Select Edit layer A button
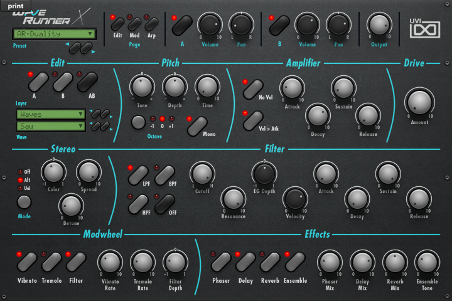This screenshot has height=301, width=452. [x=38, y=82]
